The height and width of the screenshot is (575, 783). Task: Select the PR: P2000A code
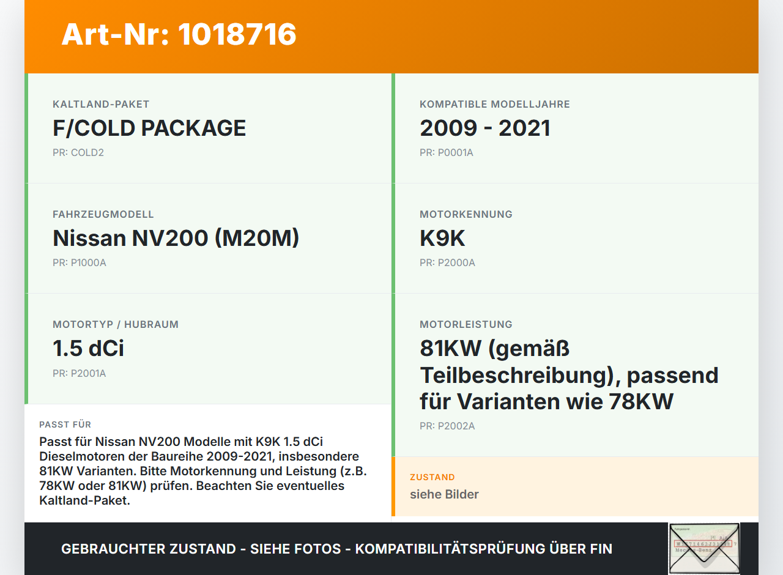447,262
